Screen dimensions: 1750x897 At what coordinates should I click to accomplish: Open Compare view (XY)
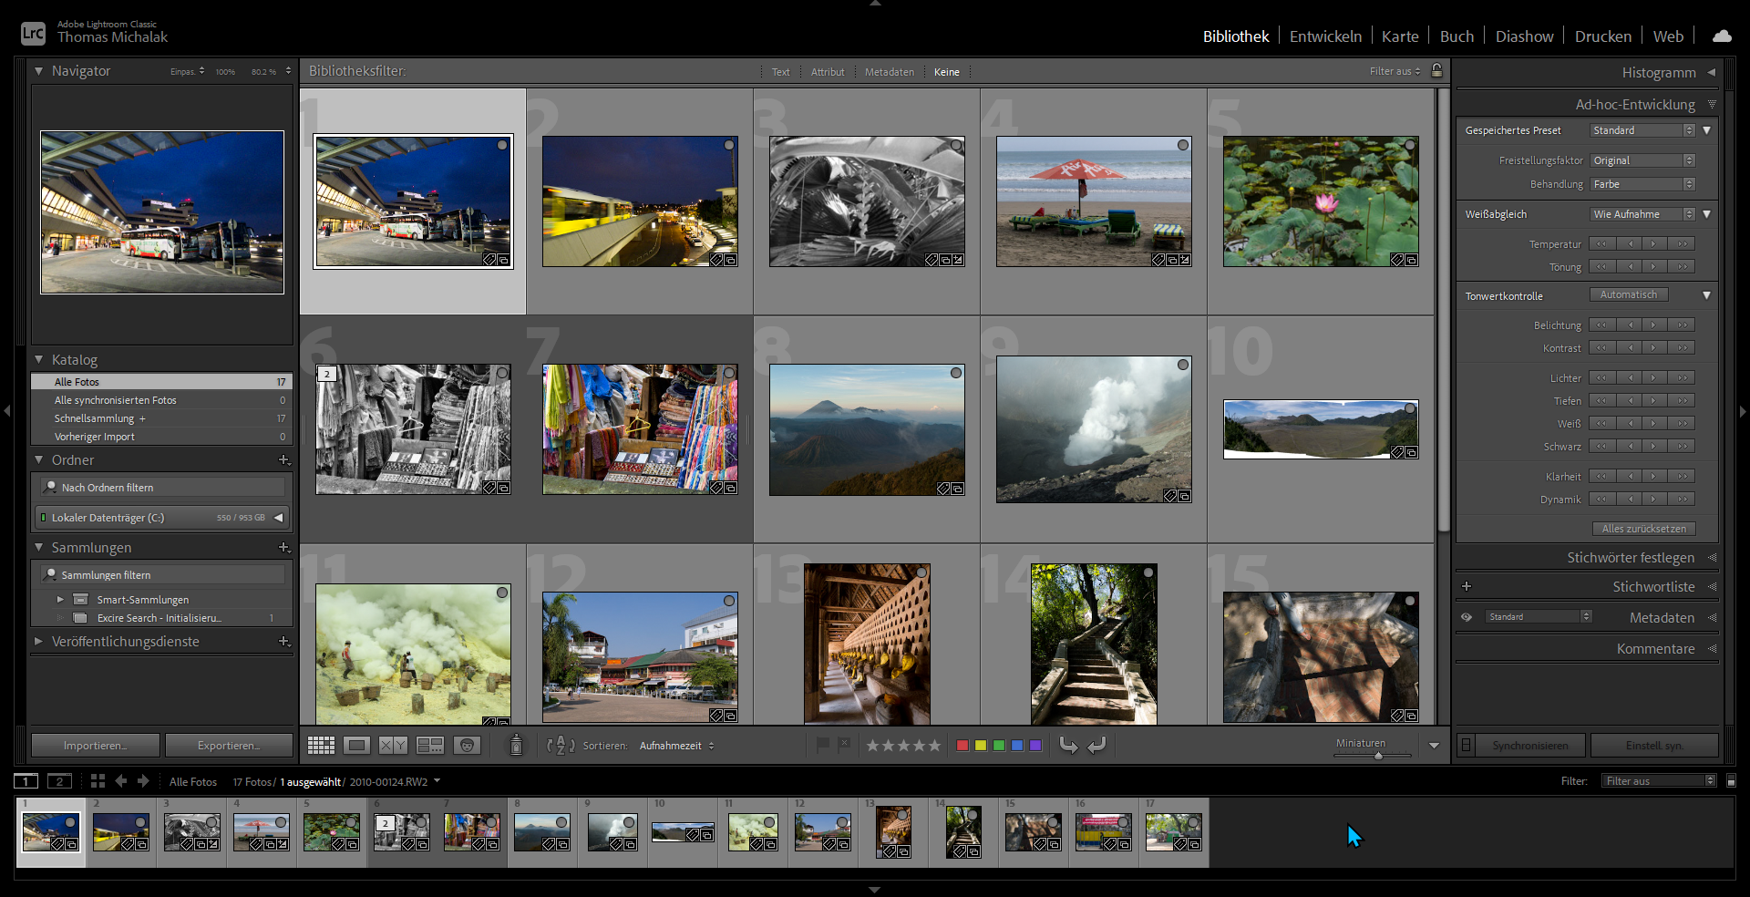tap(393, 746)
